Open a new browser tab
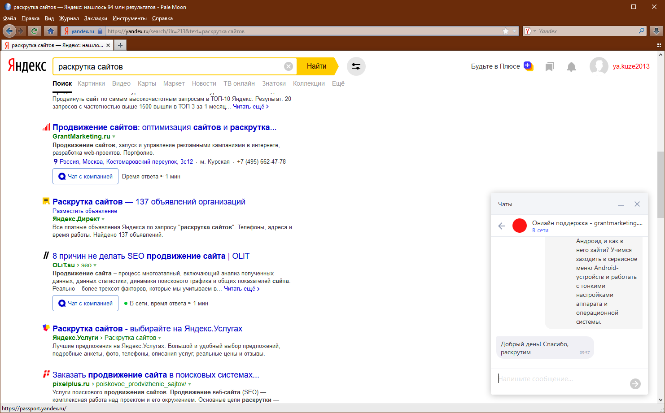 tap(120, 45)
